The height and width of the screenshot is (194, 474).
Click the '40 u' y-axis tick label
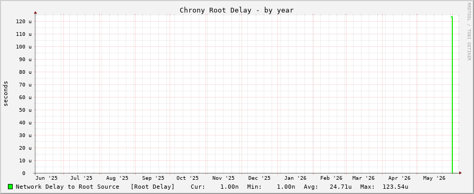click(x=25, y=123)
